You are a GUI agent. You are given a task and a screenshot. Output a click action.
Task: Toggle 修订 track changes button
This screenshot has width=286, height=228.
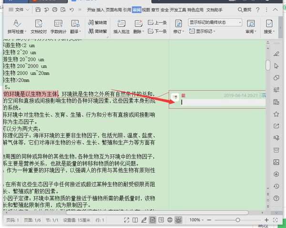click(x=179, y=27)
